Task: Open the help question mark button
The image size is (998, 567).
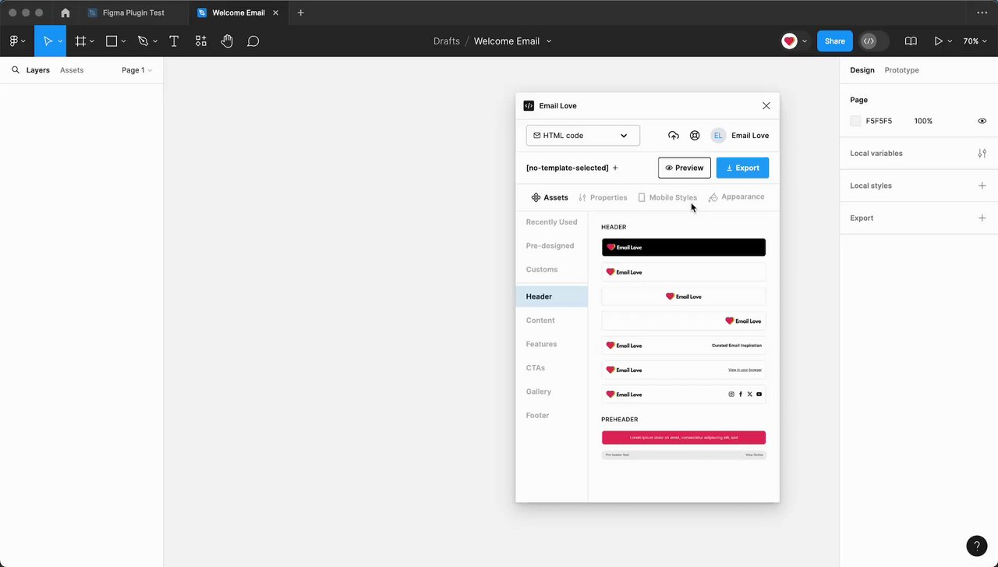Action: [976, 546]
